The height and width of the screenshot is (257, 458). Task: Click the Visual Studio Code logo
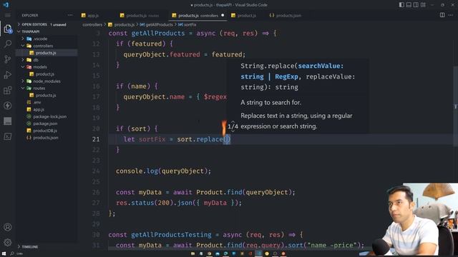(x=6, y=5)
